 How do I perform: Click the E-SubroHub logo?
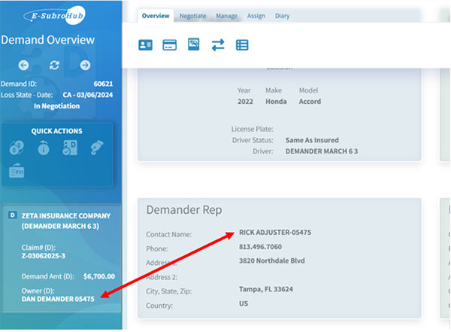[56, 15]
